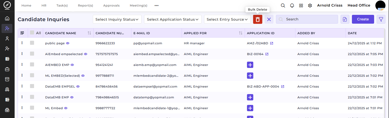Image resolution: width=389 pixels, height=118 pixels.
Task: Open the award badge icon in sidebar
Action: 7,89
